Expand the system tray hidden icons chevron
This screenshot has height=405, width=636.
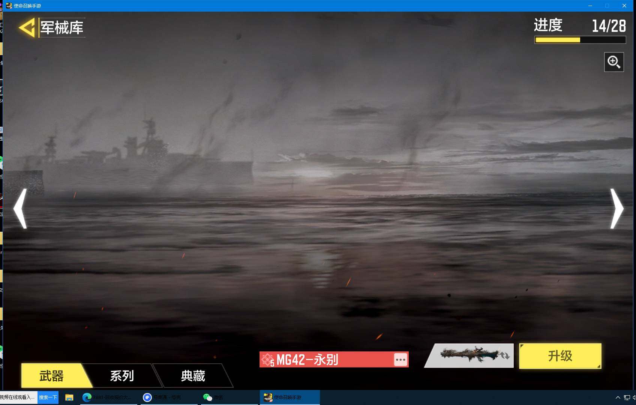(618, 397)
